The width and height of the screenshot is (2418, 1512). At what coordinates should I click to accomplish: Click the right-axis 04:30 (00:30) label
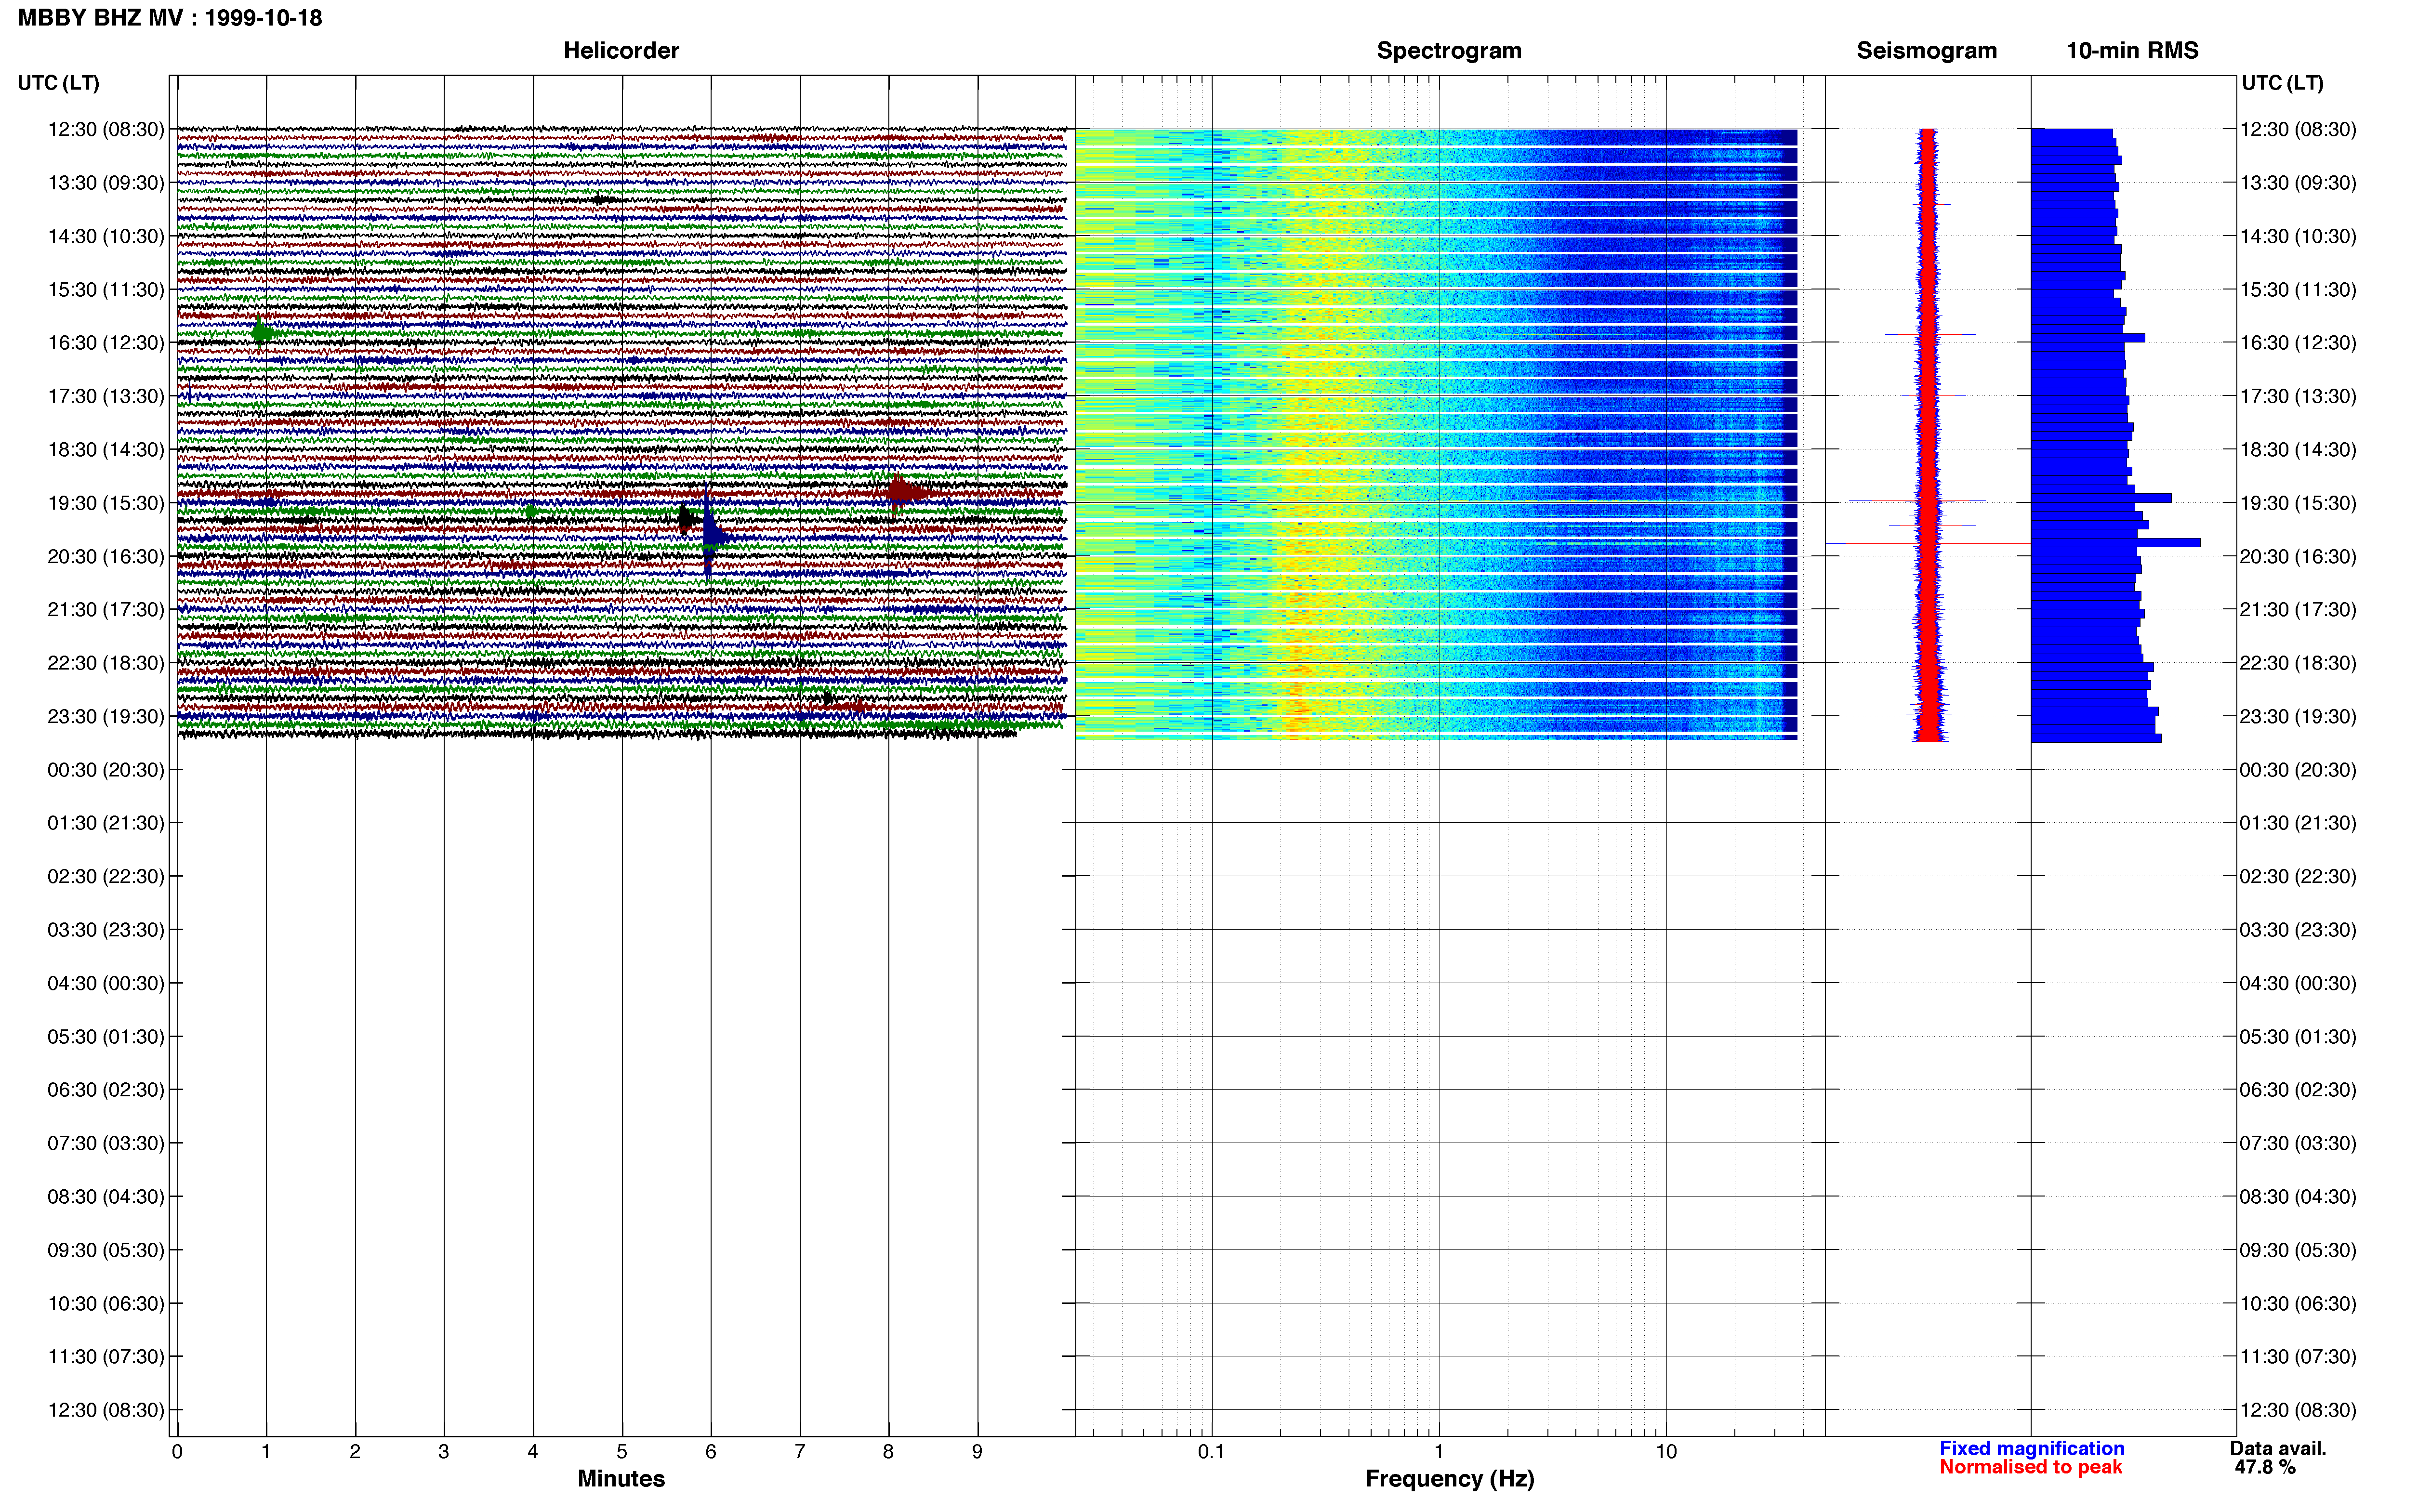coord(2298,983)
